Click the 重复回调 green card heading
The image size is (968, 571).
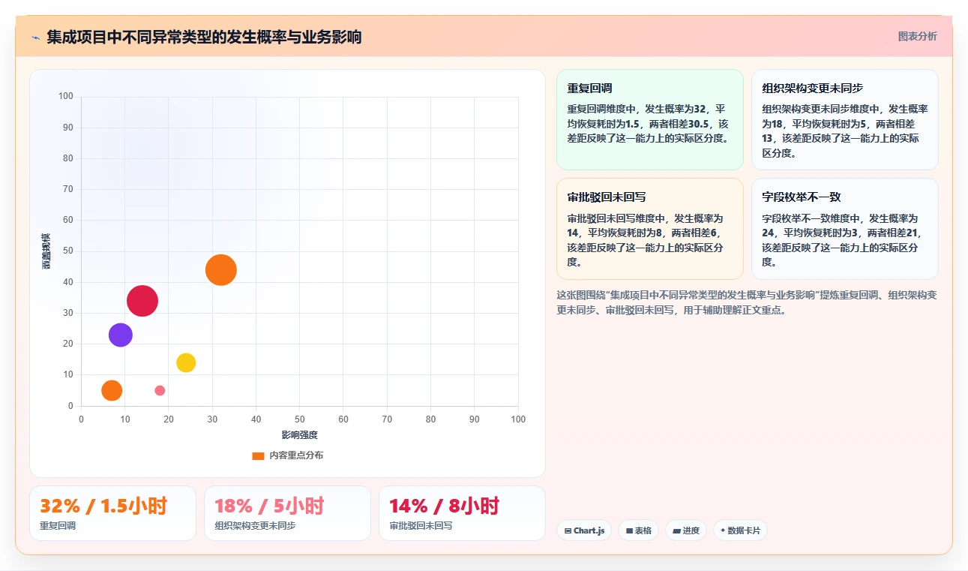(x=590, y=88)
